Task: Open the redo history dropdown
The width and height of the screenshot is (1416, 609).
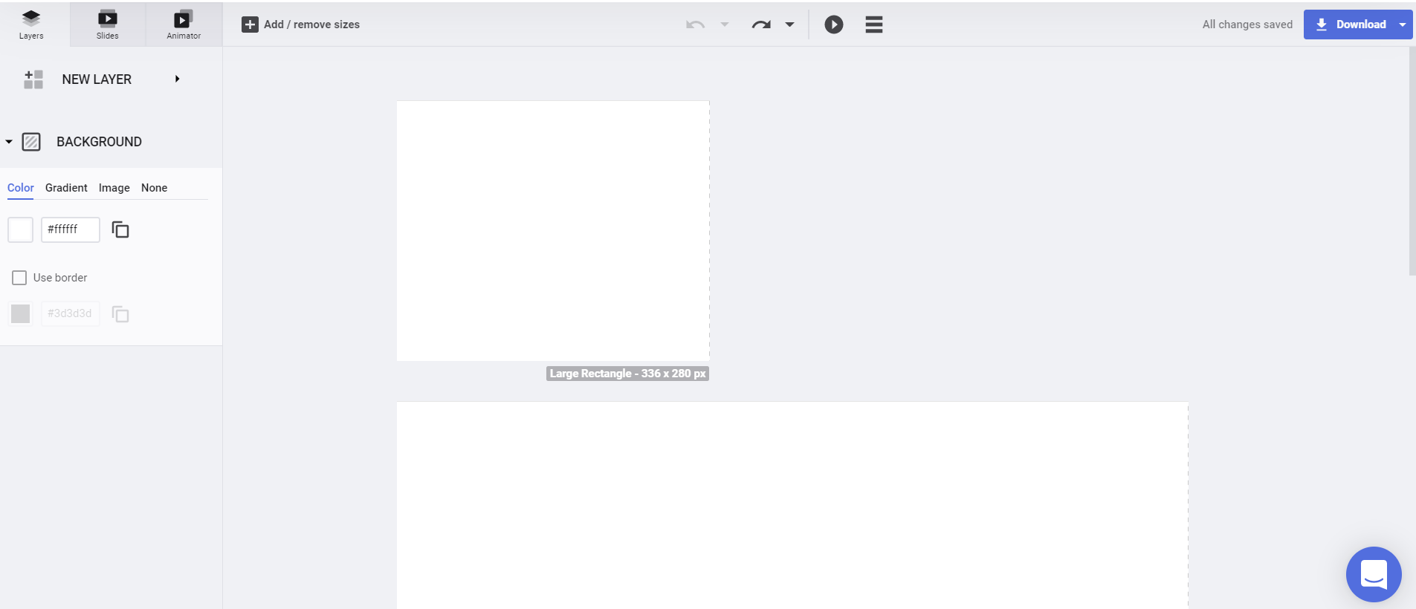Action: [x=790, y=25]
